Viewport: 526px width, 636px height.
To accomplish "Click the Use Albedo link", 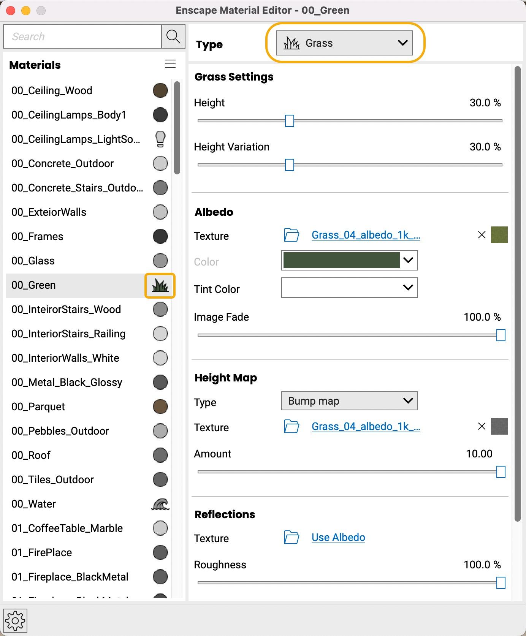I will pos(338,538).
